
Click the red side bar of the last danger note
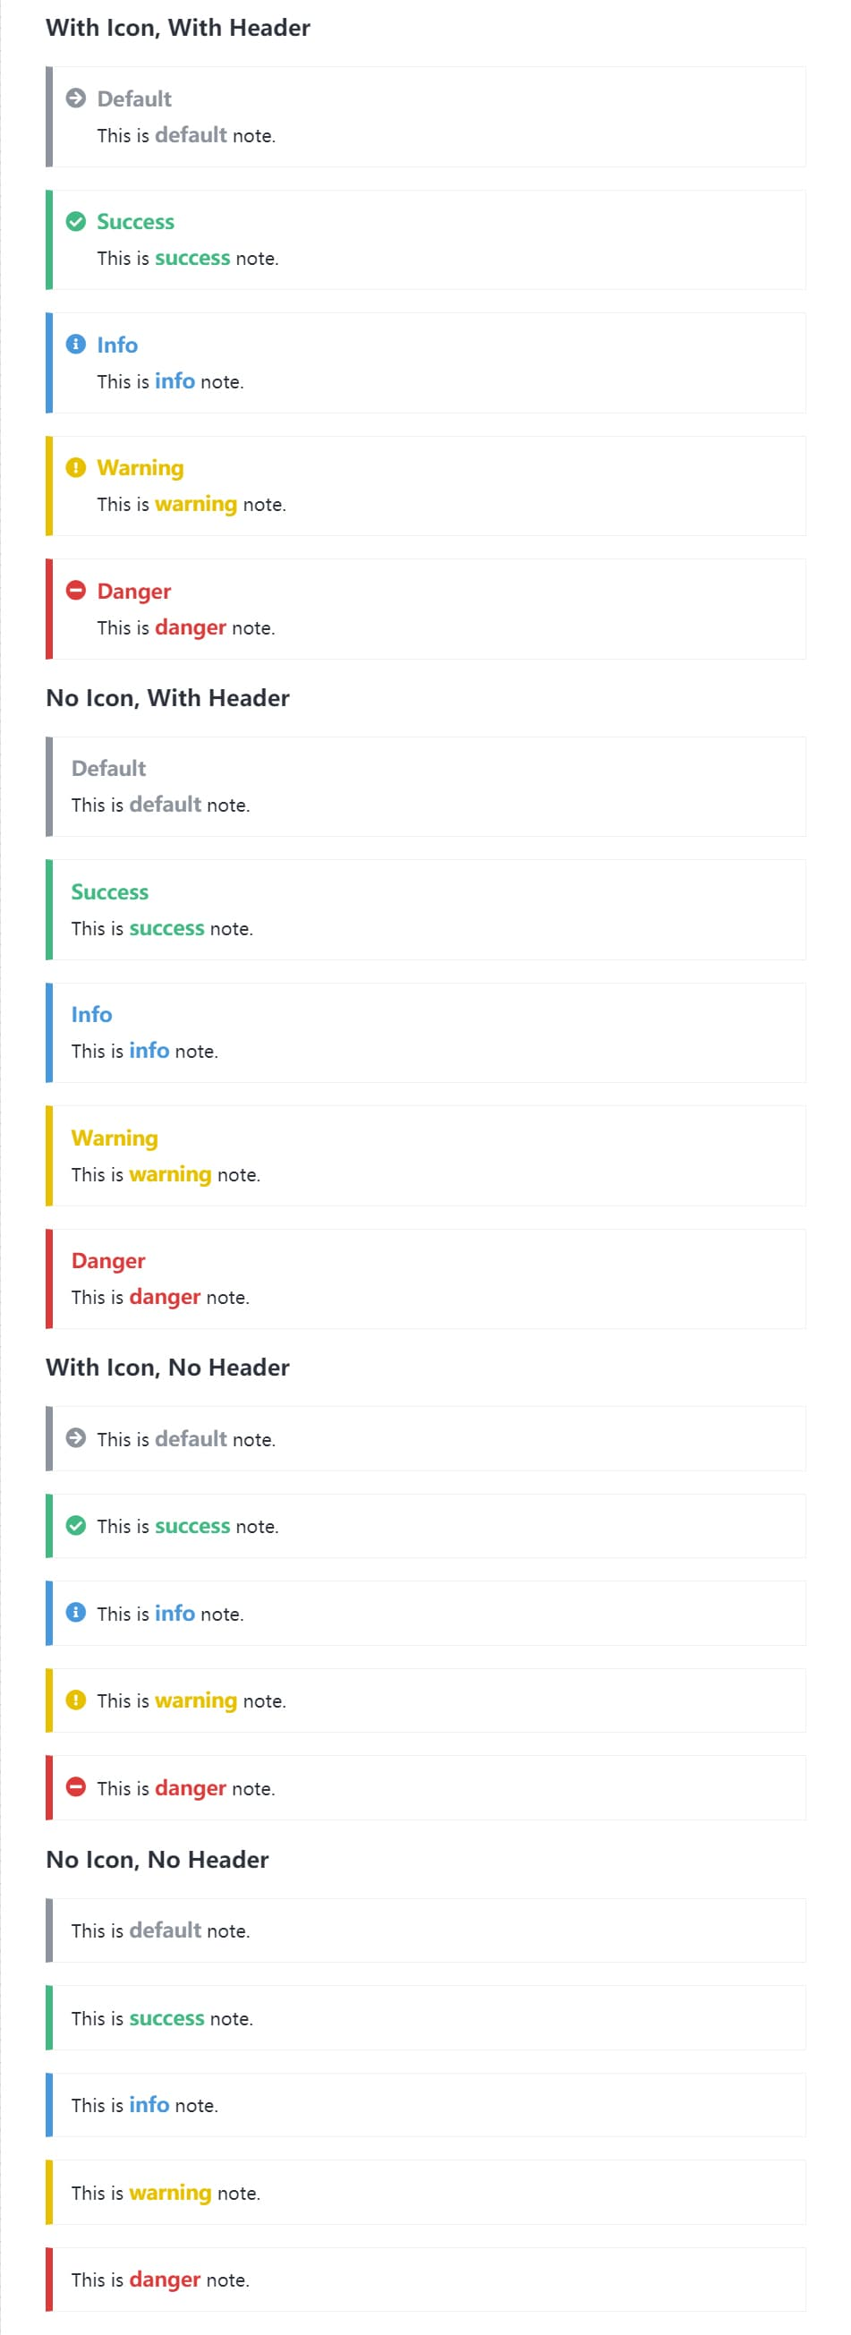[49, 2279]
